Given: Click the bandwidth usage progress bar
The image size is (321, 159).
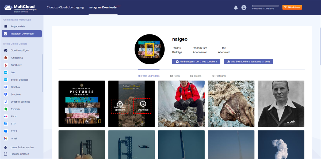Looking at the screenshot, I should 265,6.
